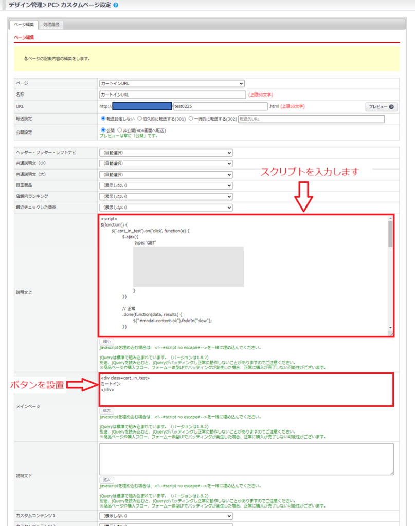Open the 処理履歴 tab
Viewport: 415px width, 526px height.
click(51, 25)
